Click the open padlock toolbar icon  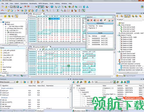(75, 10)
